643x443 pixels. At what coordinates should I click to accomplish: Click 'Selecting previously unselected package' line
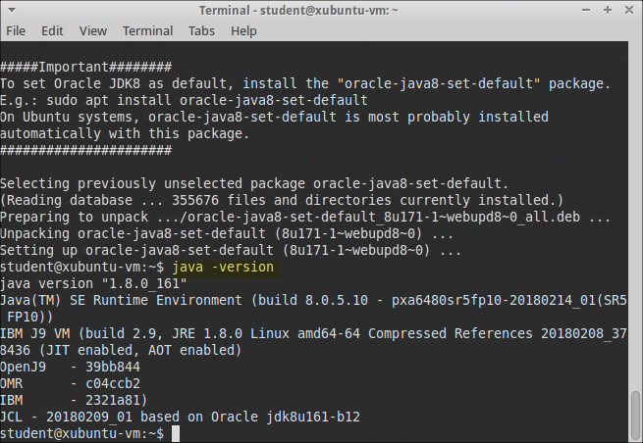click(254, 183)
